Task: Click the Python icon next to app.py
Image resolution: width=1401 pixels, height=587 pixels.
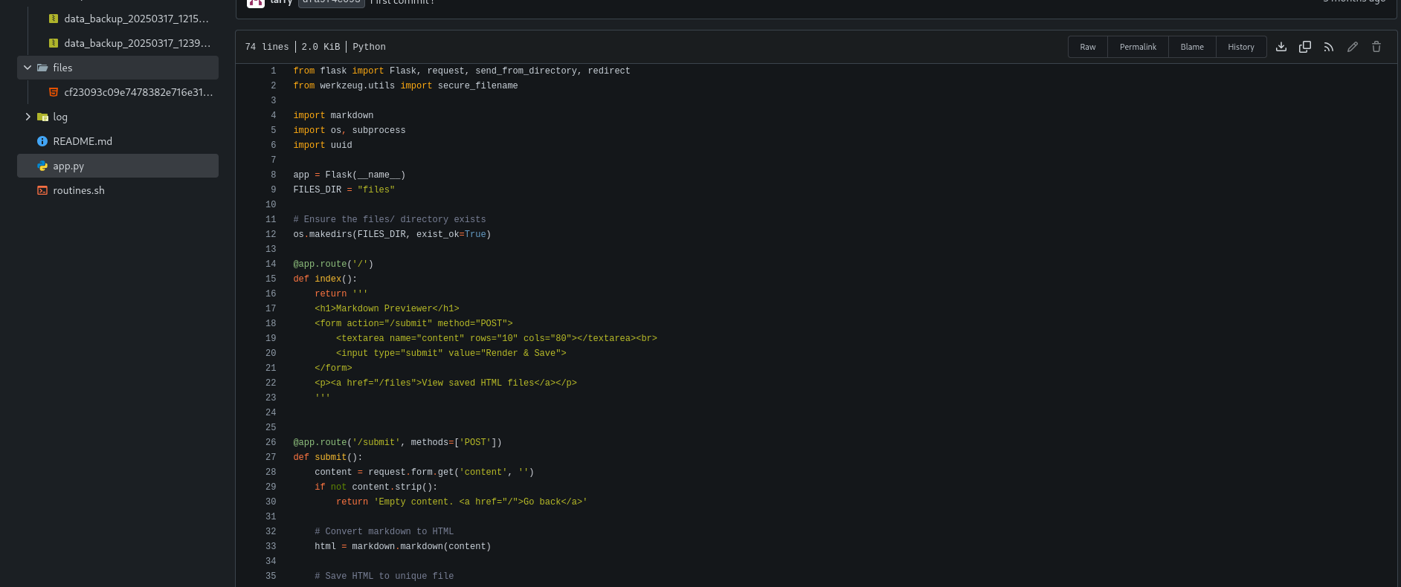Action: click(42, 166)
